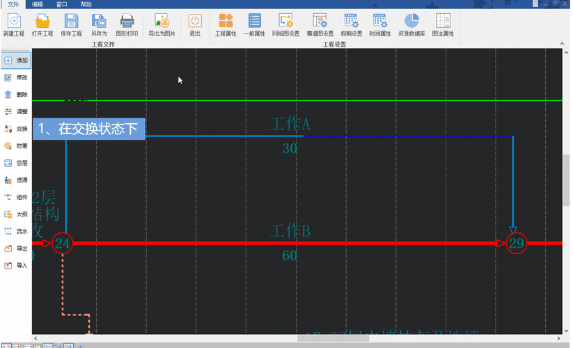Click the vertical scrollbar down arrow
The width and height of the screenshot is (573, 348).
point(566,331)
